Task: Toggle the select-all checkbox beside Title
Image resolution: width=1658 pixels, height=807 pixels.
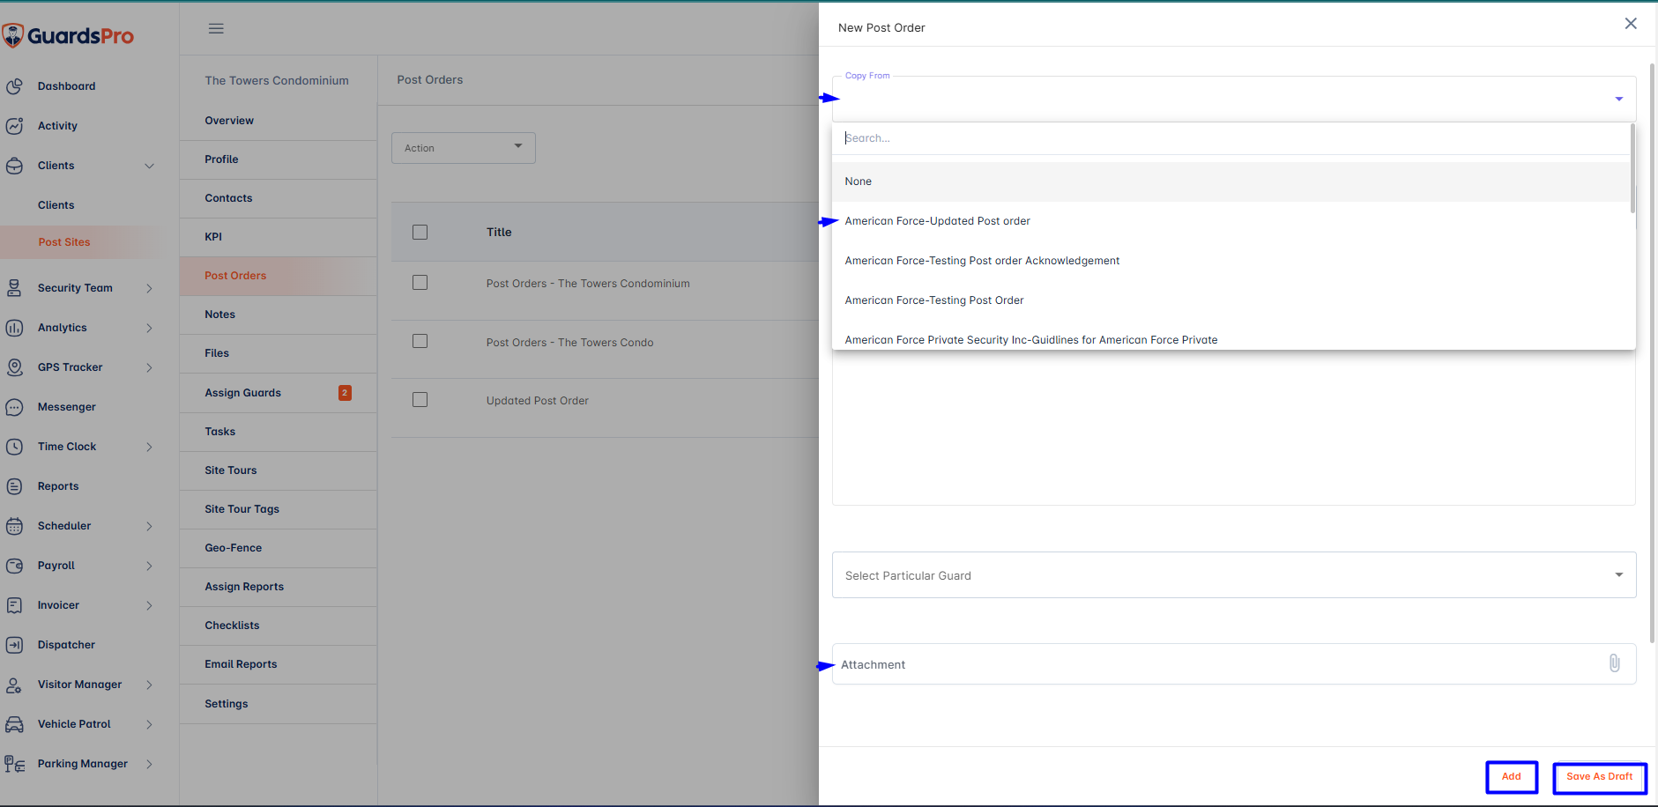Action: [x=420, y=232]
